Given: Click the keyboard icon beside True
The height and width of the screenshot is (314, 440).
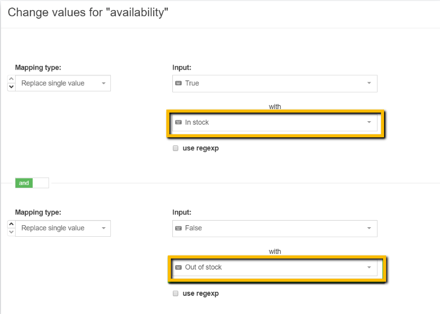Looking at the screenshot, I should point(178,83).
